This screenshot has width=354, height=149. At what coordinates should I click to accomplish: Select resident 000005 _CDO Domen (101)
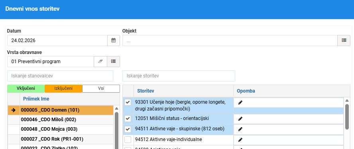click(61, 110)
